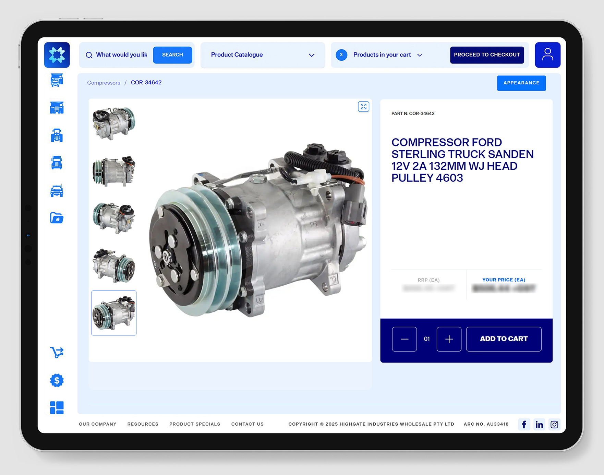The height and width of the screenshot is (475, 604).
Task: Decrease quantity with minus button
Action: [x=404, y=339]
